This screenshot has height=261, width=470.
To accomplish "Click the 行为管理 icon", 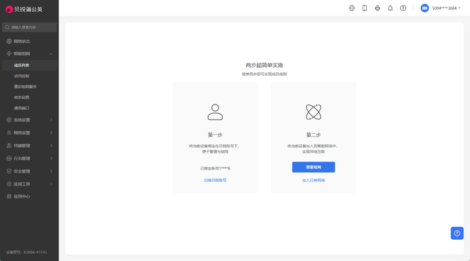I will [x=9, y=159].
